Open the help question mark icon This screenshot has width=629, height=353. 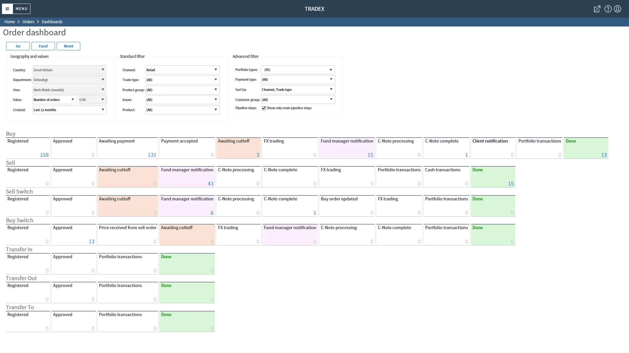[608, 9]
